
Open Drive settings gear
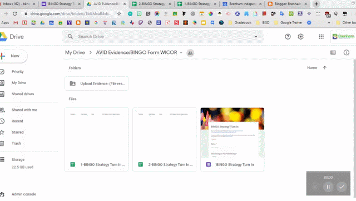(300, 37)
